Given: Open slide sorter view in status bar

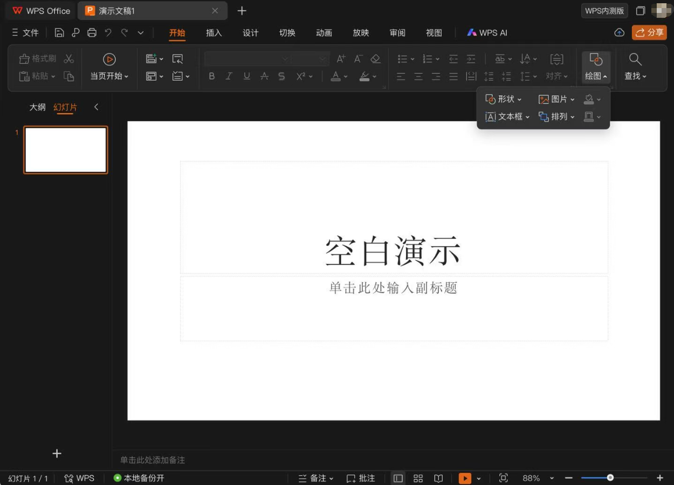Looking at the screenshot, I should [418, 478].
